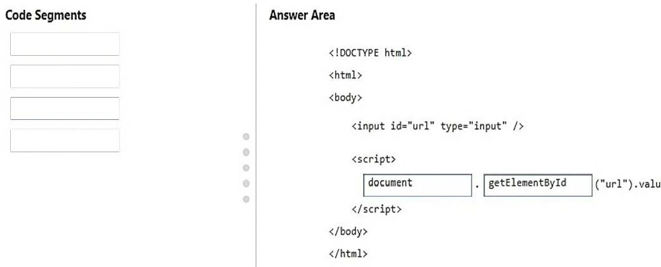This screenshot has width=661, height=267.
Task: Click the ("url").valu code text
Action: [x=627, y=185]
